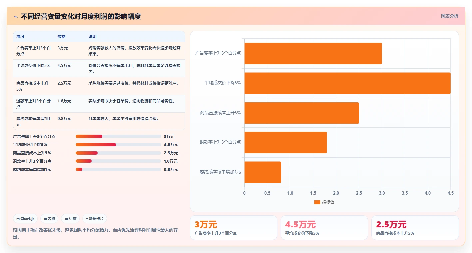Viewport: 472px width, 253px height.
Task: Open the 3万元 data card
Action: point(234,228)
